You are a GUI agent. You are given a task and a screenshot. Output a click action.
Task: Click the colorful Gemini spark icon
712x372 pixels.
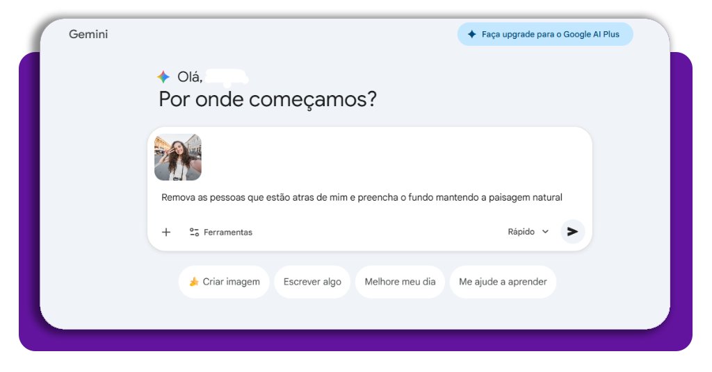point(163,76)
